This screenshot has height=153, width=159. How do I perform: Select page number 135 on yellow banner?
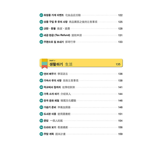118,64
